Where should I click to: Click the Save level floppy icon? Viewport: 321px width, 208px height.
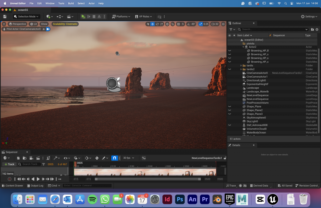5,16
